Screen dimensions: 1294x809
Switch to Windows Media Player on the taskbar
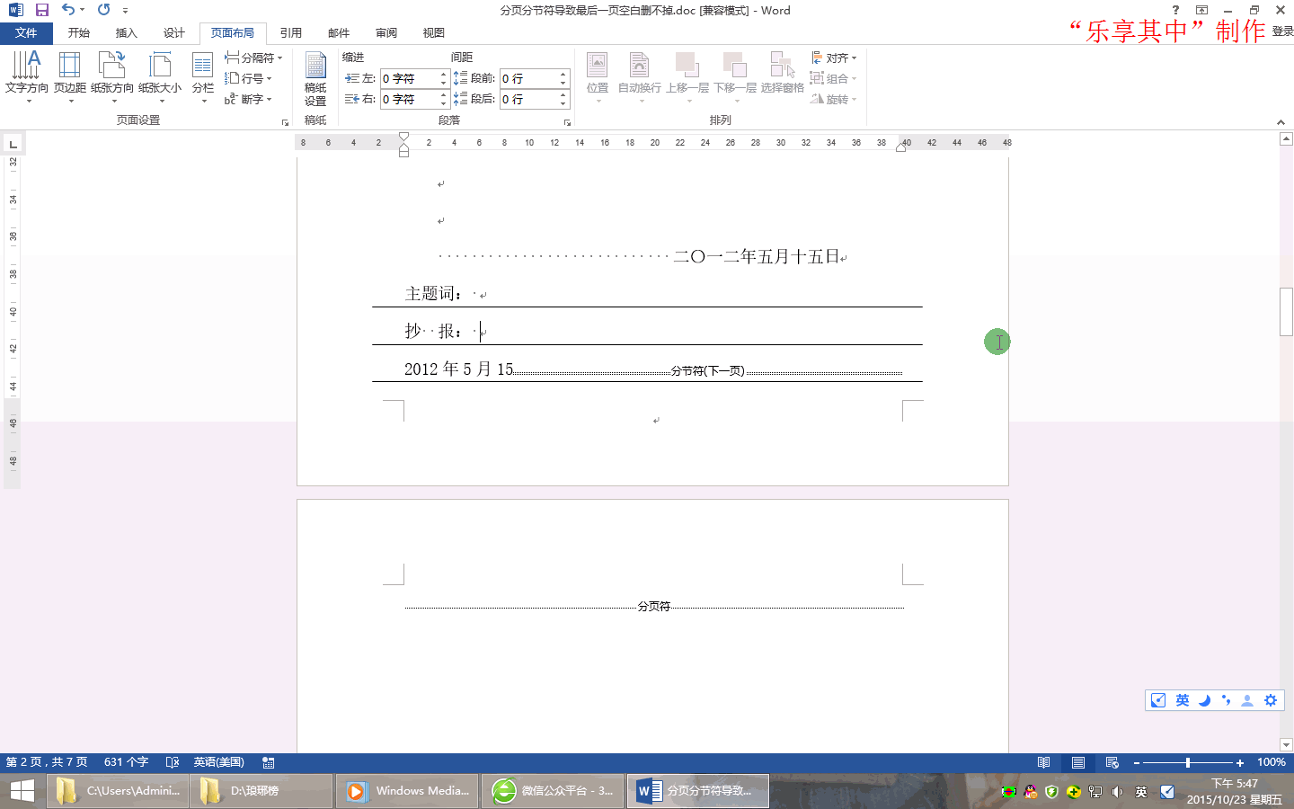[407, 791]
